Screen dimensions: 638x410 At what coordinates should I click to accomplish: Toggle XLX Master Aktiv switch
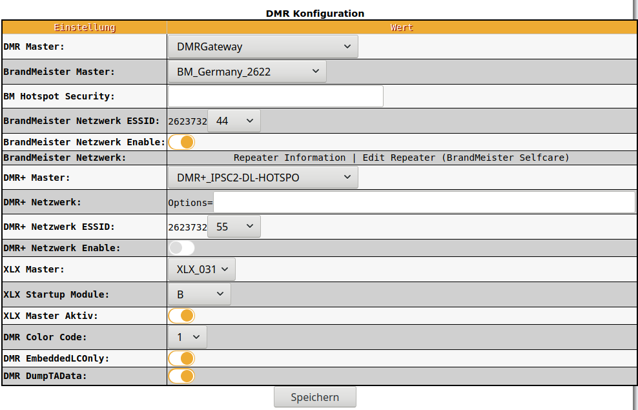click(x=181, y=316)
